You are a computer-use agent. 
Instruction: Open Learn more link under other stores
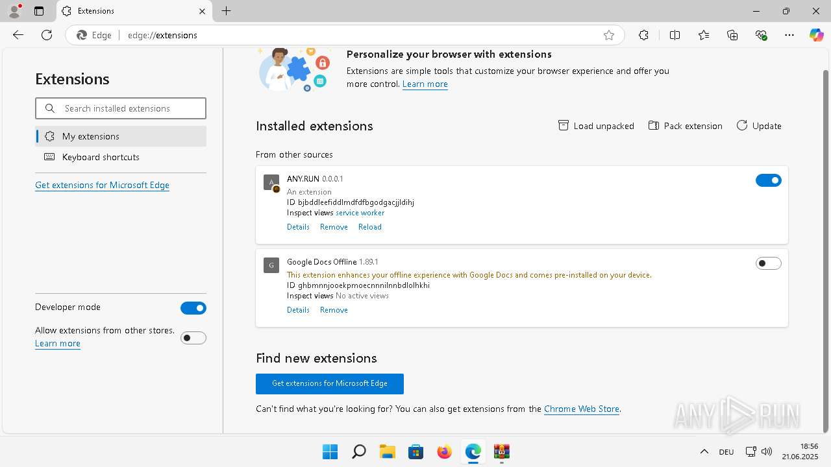(x=58, y=343)
